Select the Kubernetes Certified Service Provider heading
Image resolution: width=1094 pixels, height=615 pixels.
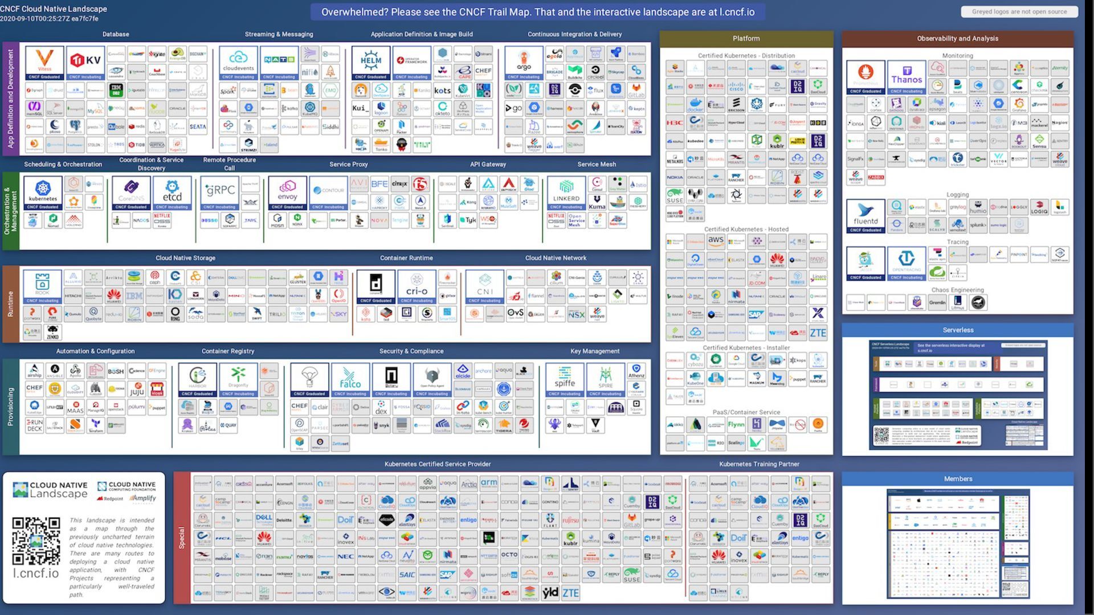click(438, 464)
